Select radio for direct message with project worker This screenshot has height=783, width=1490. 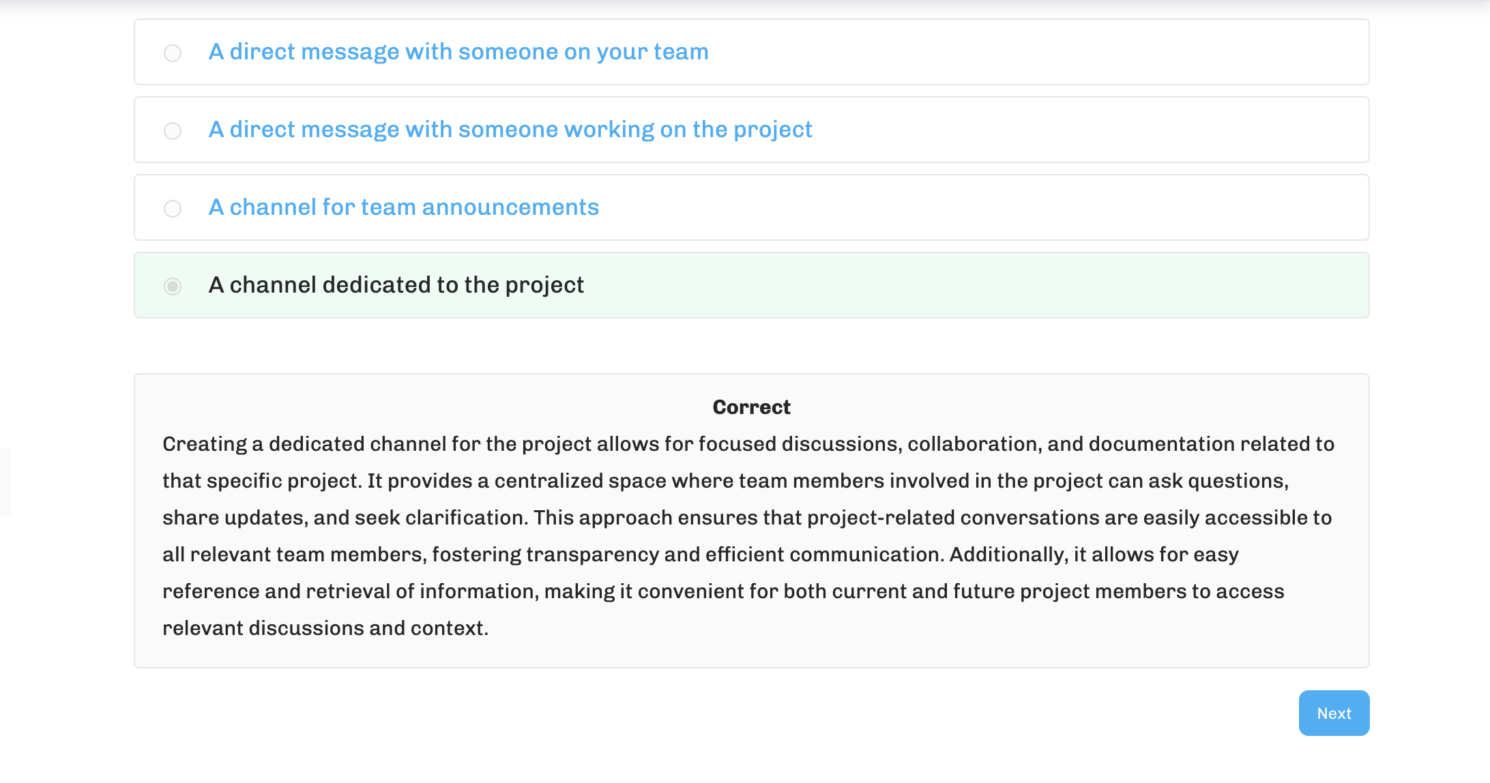[173, 130]
